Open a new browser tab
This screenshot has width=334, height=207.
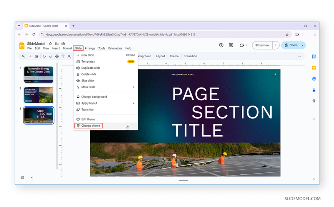click(73, 26)
